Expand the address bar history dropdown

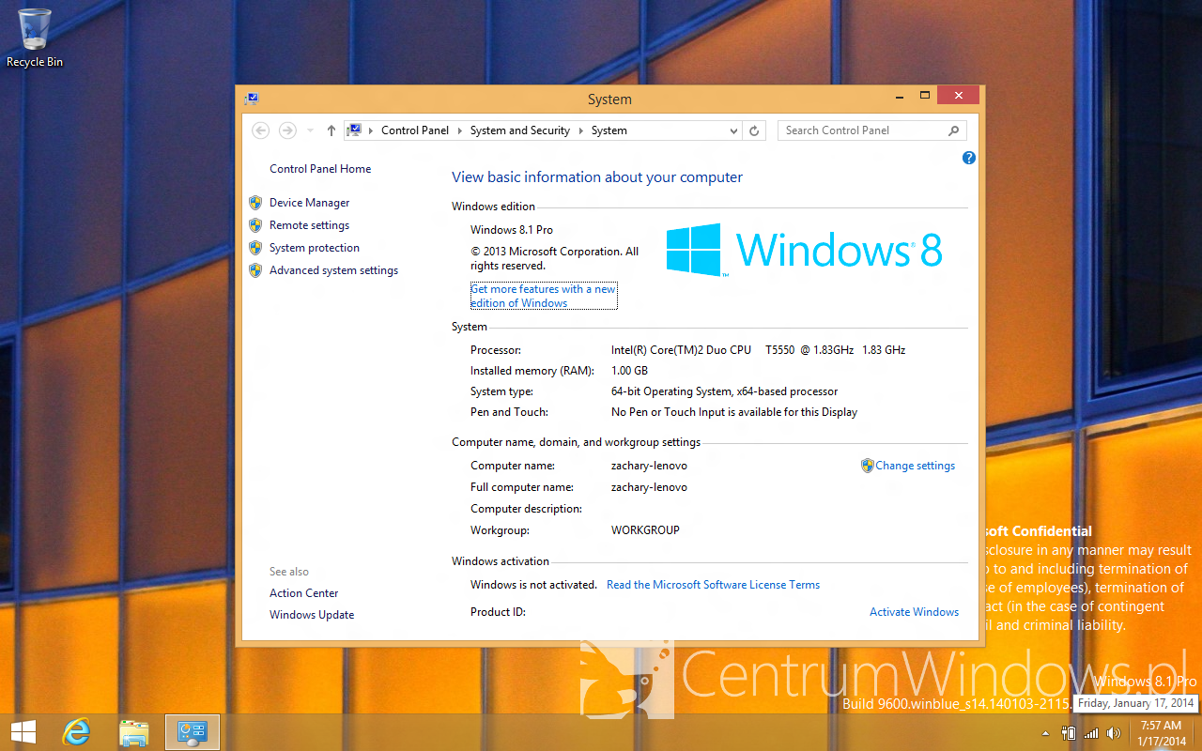734,131
